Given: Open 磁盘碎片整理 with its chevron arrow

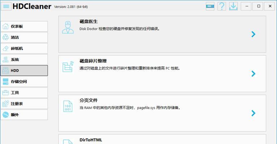Looking at the screenshot, I should point(253,74).
